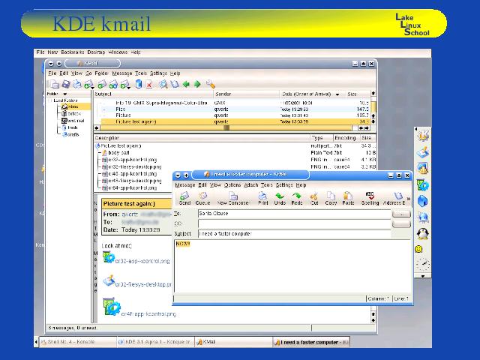Click the Tux penguin icon in side panel
The height and width of the screenshot is (360, 480).
(423, 233)
